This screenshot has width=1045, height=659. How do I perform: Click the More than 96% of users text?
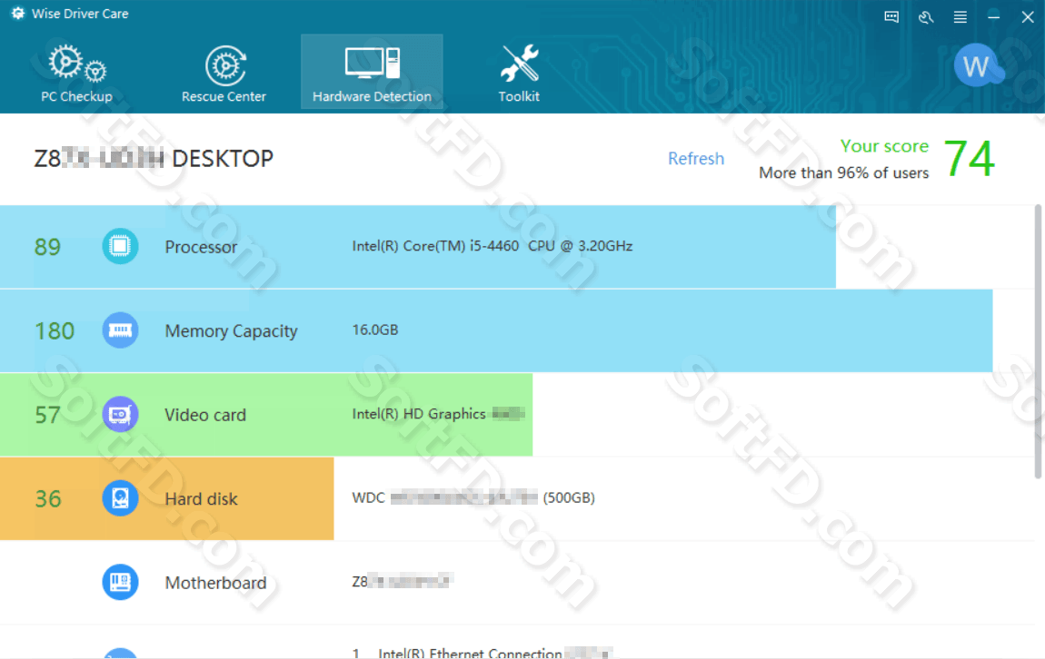click(844, 173)
